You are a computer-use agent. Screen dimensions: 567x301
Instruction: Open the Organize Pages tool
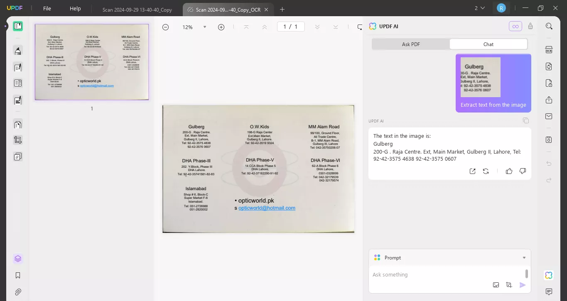coord(18,125)
